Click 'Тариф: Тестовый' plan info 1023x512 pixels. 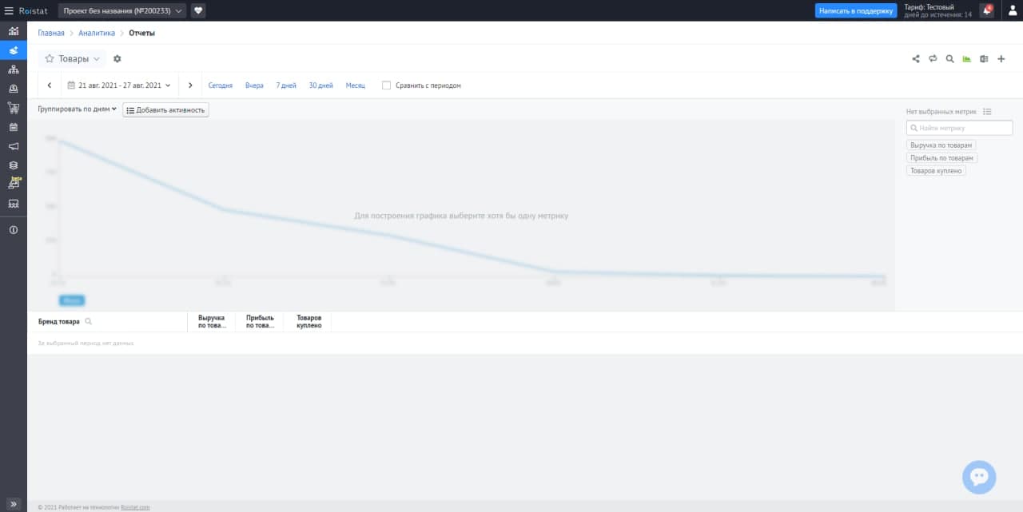[x=938, y=10]
